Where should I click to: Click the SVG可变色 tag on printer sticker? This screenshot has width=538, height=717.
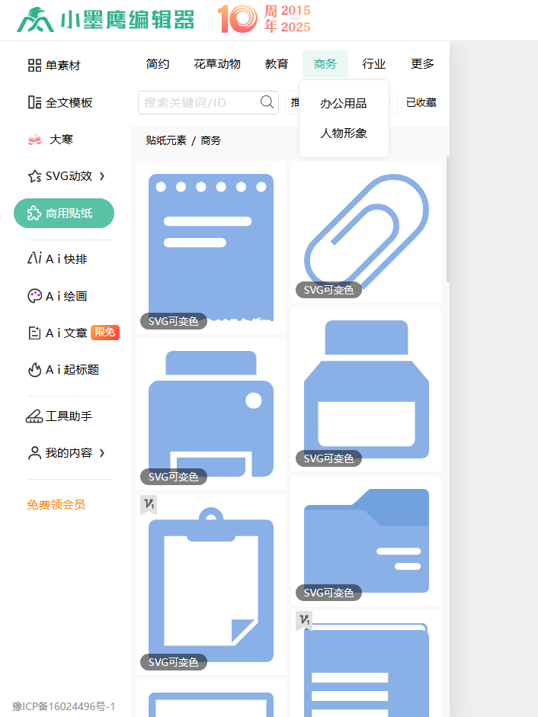[x=174, y=477]
